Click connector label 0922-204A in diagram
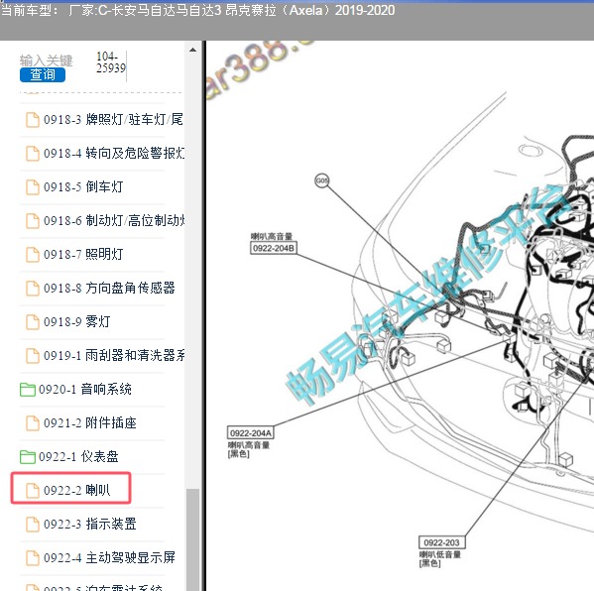 251,432
